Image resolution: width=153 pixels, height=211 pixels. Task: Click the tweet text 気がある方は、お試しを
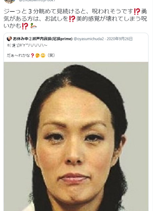click(36, 19)
